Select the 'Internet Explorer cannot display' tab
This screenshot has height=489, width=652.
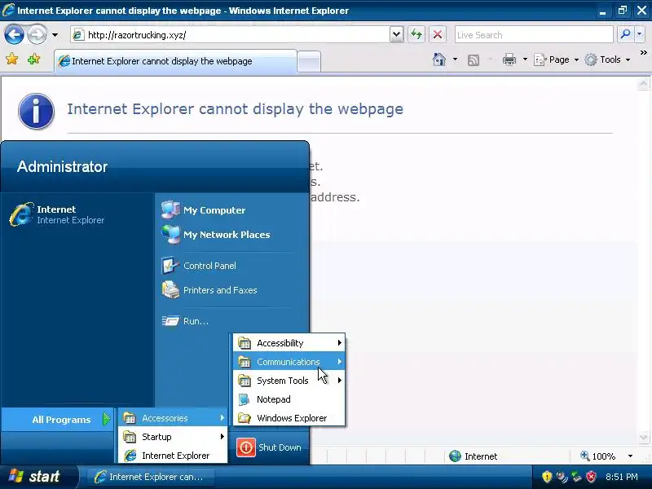coord(175,61)
